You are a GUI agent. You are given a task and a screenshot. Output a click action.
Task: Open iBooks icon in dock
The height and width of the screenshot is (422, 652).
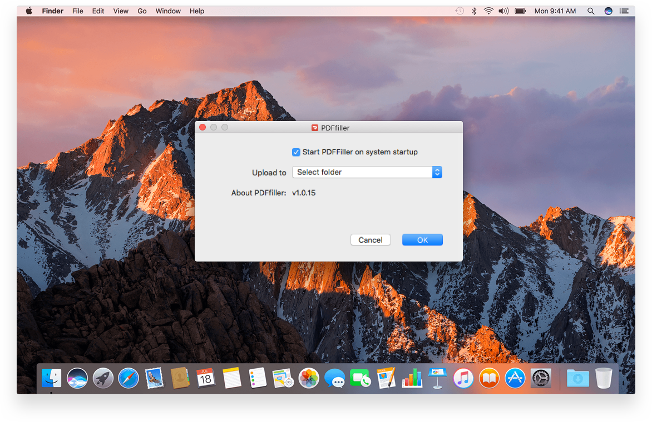(489, 378)
